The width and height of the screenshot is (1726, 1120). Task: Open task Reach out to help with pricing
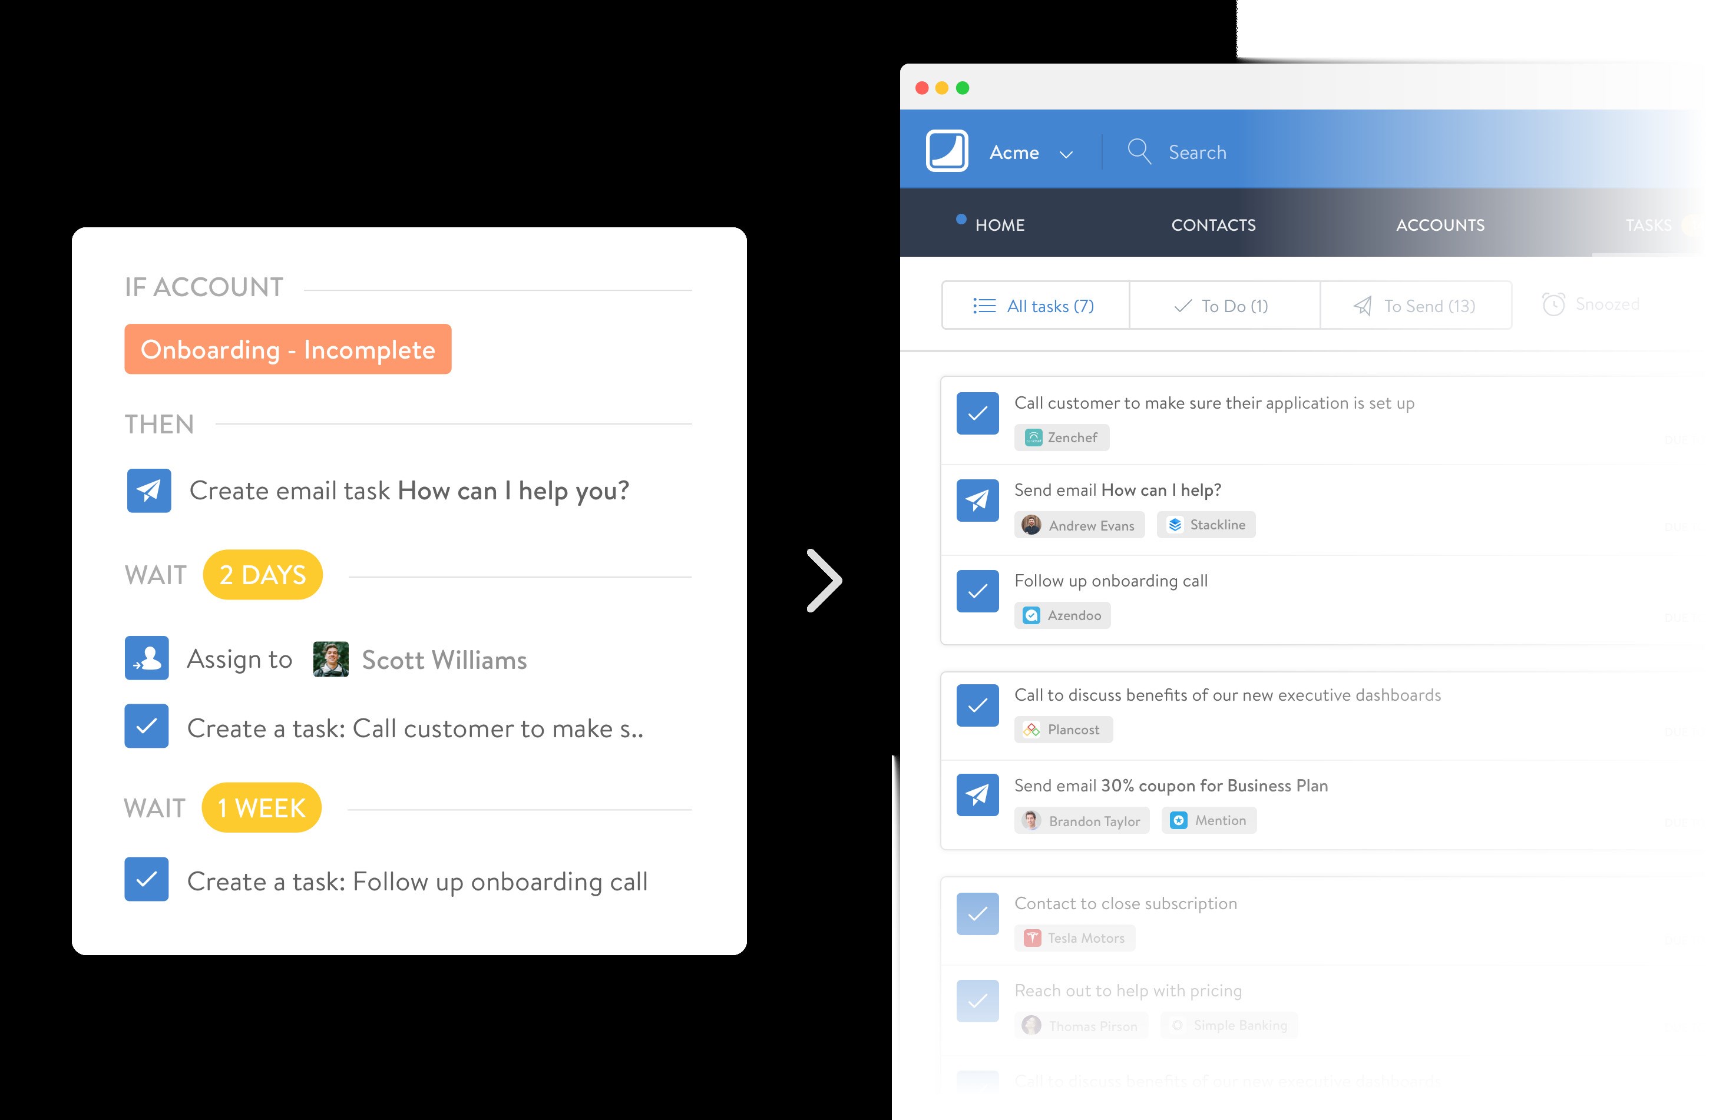[1127, 991]
